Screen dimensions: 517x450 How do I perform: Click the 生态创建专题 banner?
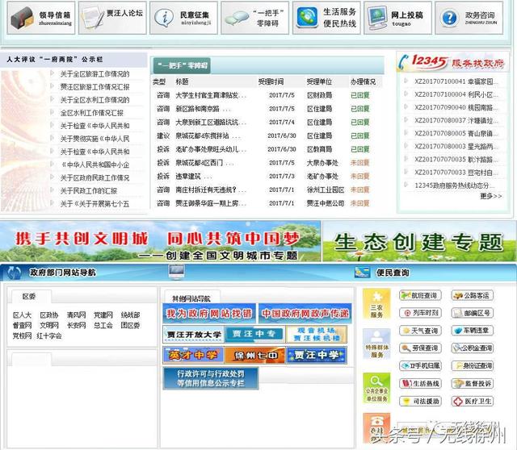pyautogui.click(x=419, y=241)
